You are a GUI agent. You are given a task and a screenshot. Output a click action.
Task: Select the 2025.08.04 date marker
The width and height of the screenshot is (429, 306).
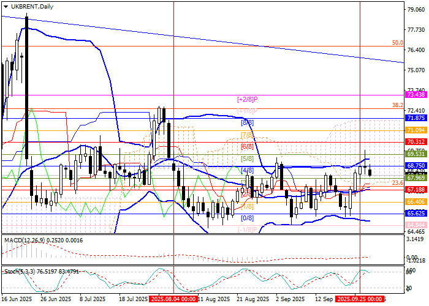(x=172, y=299)
